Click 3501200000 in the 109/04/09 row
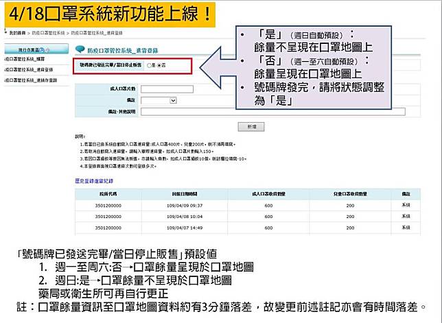Viewport: 442px width, 323px height. (x=108, y=206)
